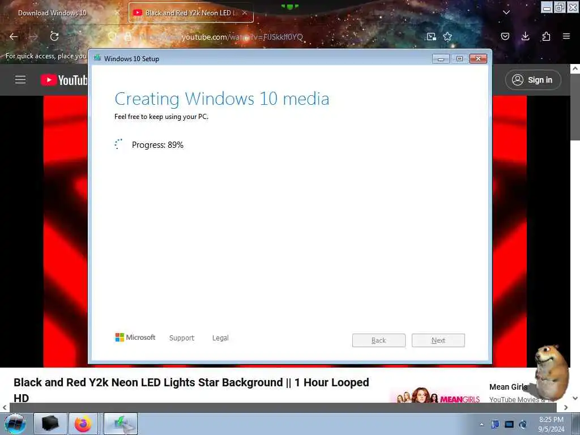580x435 pixels.
Task: Sign in to YouTube
Action: (533, 80)
